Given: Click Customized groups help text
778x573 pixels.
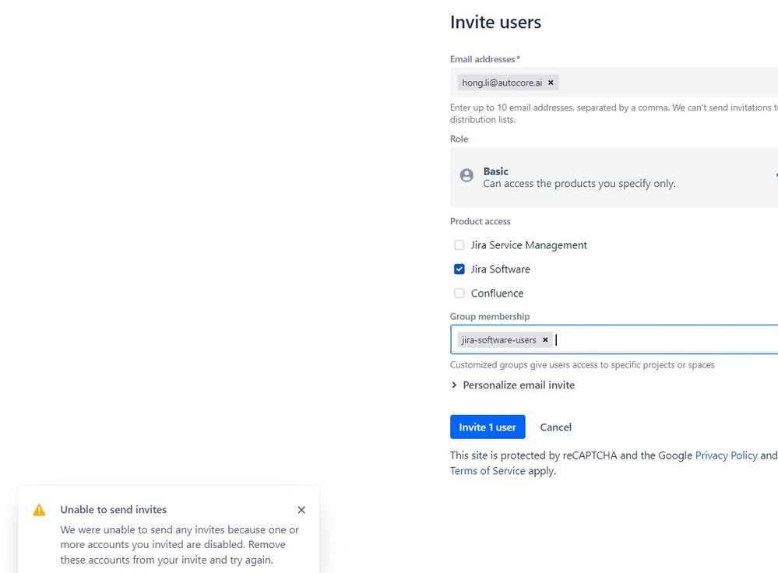Looking at the screenshot, I should click(x=582, y=365).
